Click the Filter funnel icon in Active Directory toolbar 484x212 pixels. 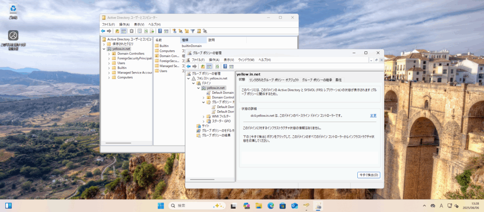[x=193, y=31]
